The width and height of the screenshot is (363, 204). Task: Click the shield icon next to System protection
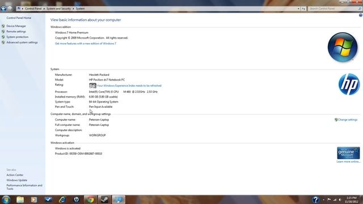(3, 37)
